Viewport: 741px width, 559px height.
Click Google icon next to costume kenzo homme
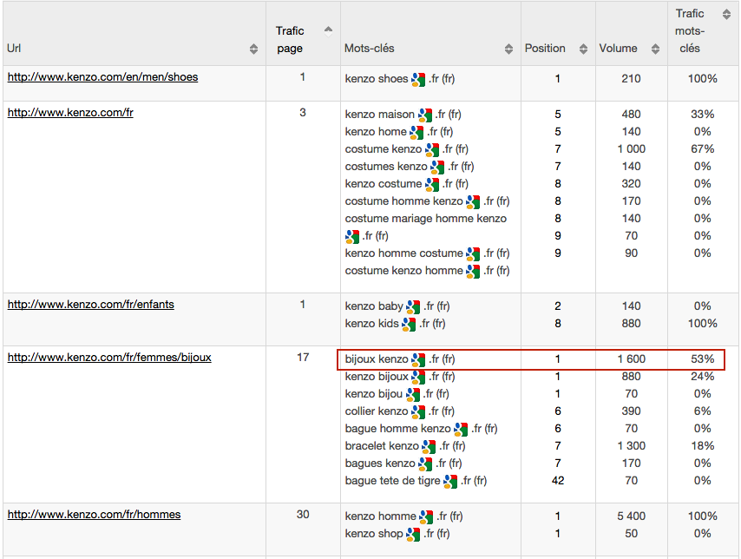[x=473, y=272]
